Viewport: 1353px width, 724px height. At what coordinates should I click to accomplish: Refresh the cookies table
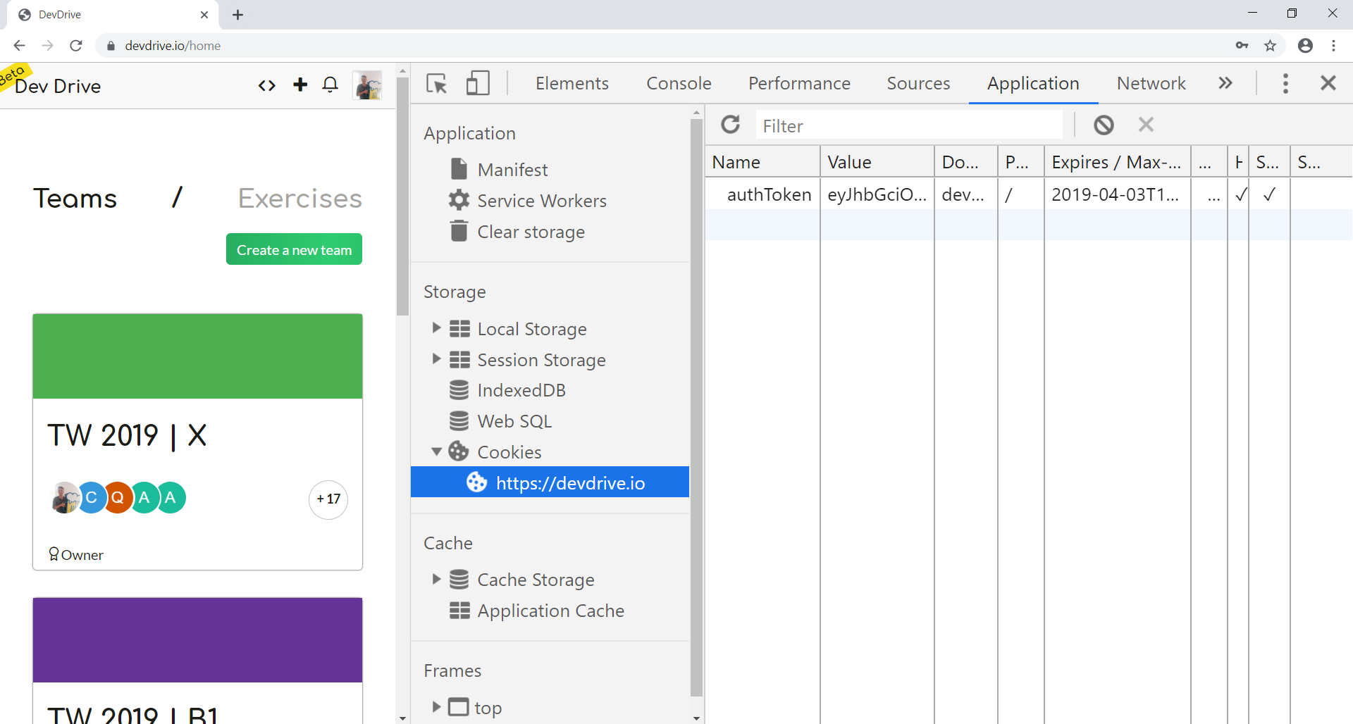731,125
